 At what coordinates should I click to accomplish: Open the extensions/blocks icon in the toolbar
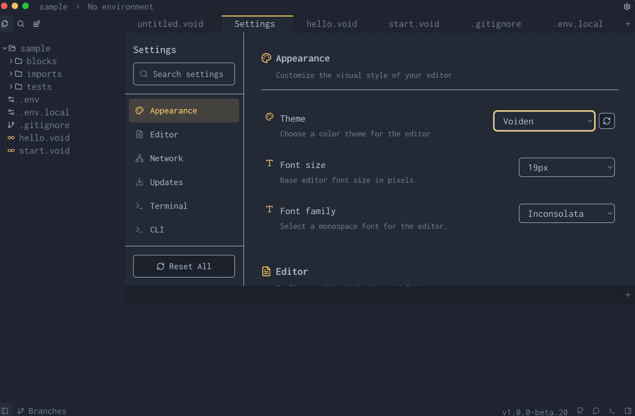(36, 23)
